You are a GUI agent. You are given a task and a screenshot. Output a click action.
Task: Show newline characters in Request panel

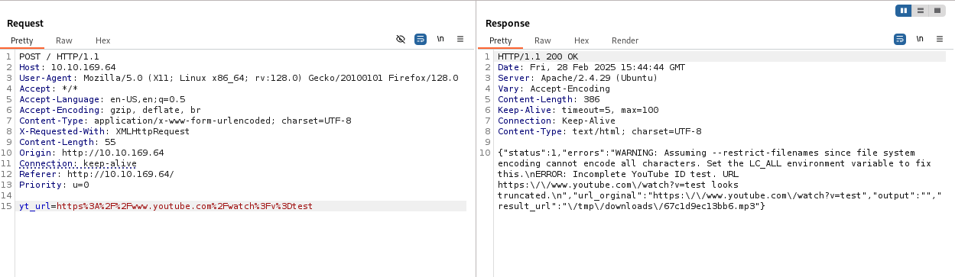[440, 39]
